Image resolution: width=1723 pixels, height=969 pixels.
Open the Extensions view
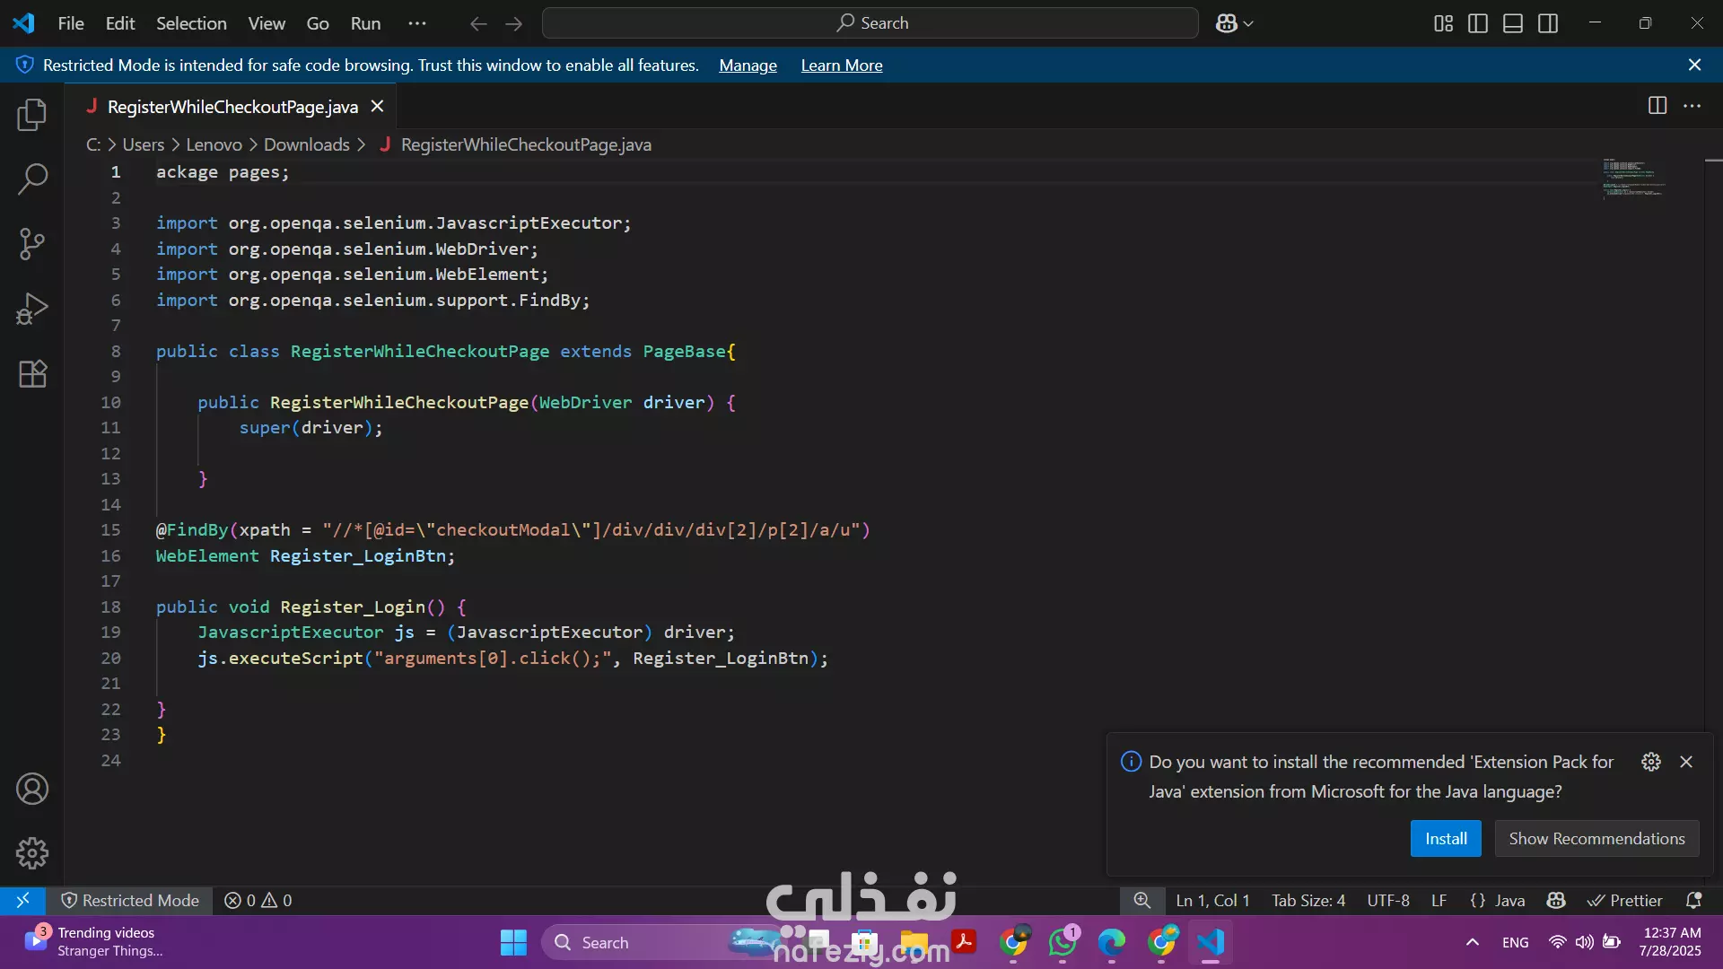(32, 373)
